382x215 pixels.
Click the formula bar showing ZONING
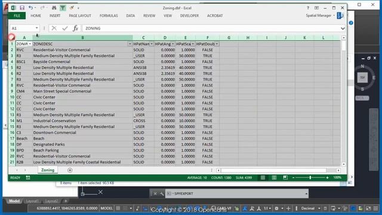coord(211,28)
